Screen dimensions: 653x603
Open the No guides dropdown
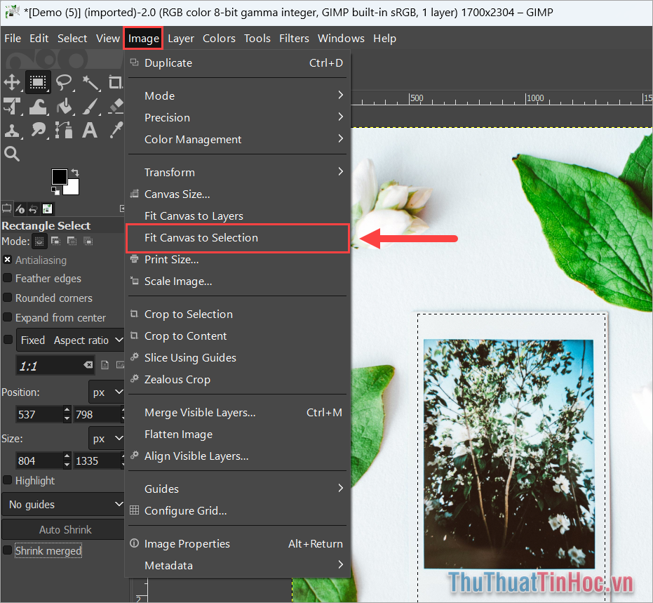tap(63, 504)
